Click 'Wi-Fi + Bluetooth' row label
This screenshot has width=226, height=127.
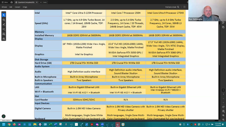[44, 91]
